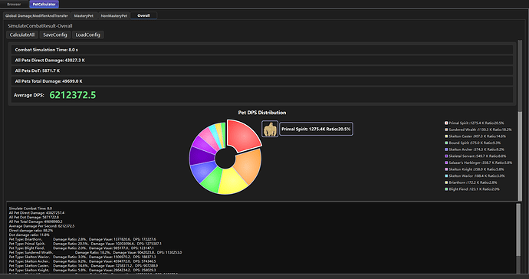Click the large green Bound Spirit pie slice

click(x=212, y=179)
